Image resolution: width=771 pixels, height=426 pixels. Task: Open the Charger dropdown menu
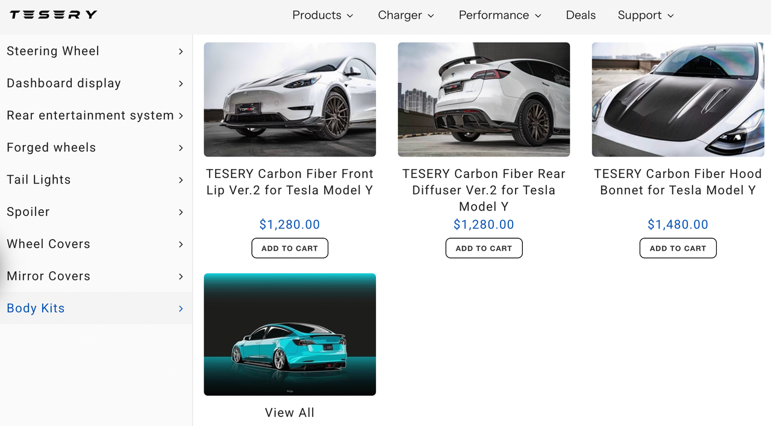(x=406, y=16)
